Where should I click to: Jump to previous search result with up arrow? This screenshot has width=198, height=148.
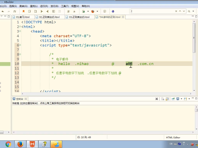click(180, 11)
